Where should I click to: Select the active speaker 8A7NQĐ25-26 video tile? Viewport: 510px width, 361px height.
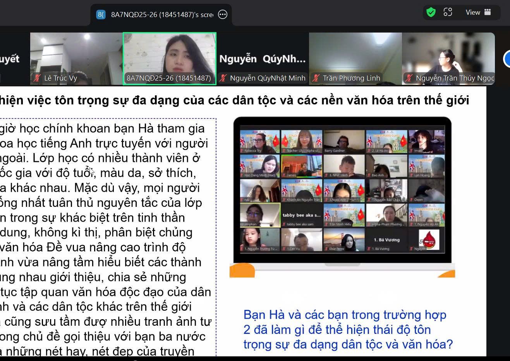(169, 54)
